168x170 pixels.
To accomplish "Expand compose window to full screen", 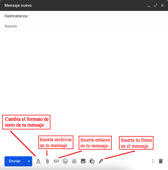I will click(156, 5).
